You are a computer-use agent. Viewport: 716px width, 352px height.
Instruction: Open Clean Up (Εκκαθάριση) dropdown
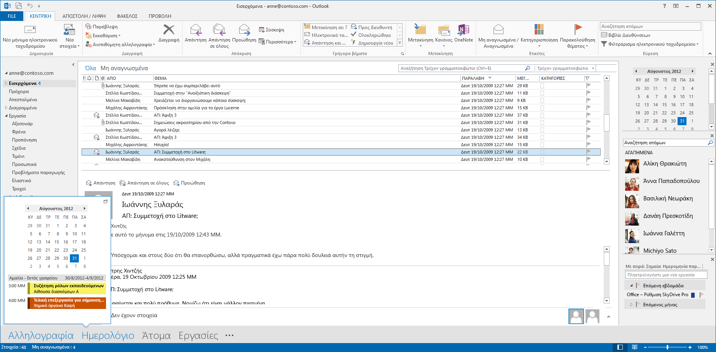pyautogui.click(x=103, y=35)
